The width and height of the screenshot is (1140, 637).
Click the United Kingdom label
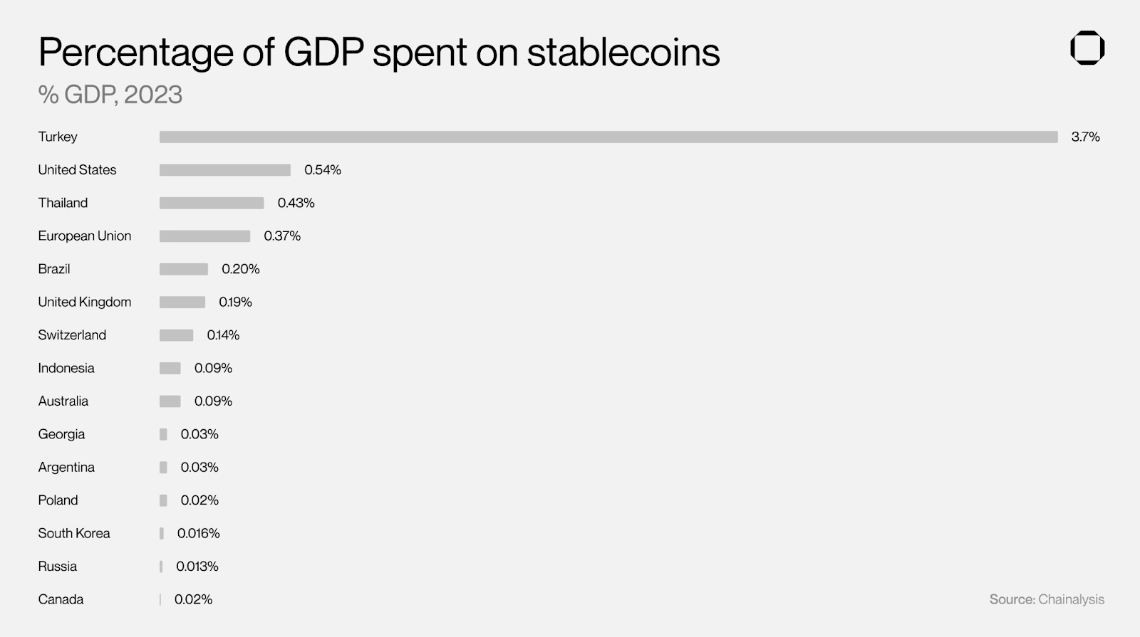[85, 302]
